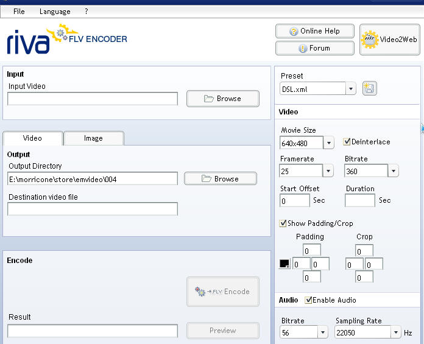
Task: Expand the video Bitrate dropdown showing 360
Action: (394, 171)
